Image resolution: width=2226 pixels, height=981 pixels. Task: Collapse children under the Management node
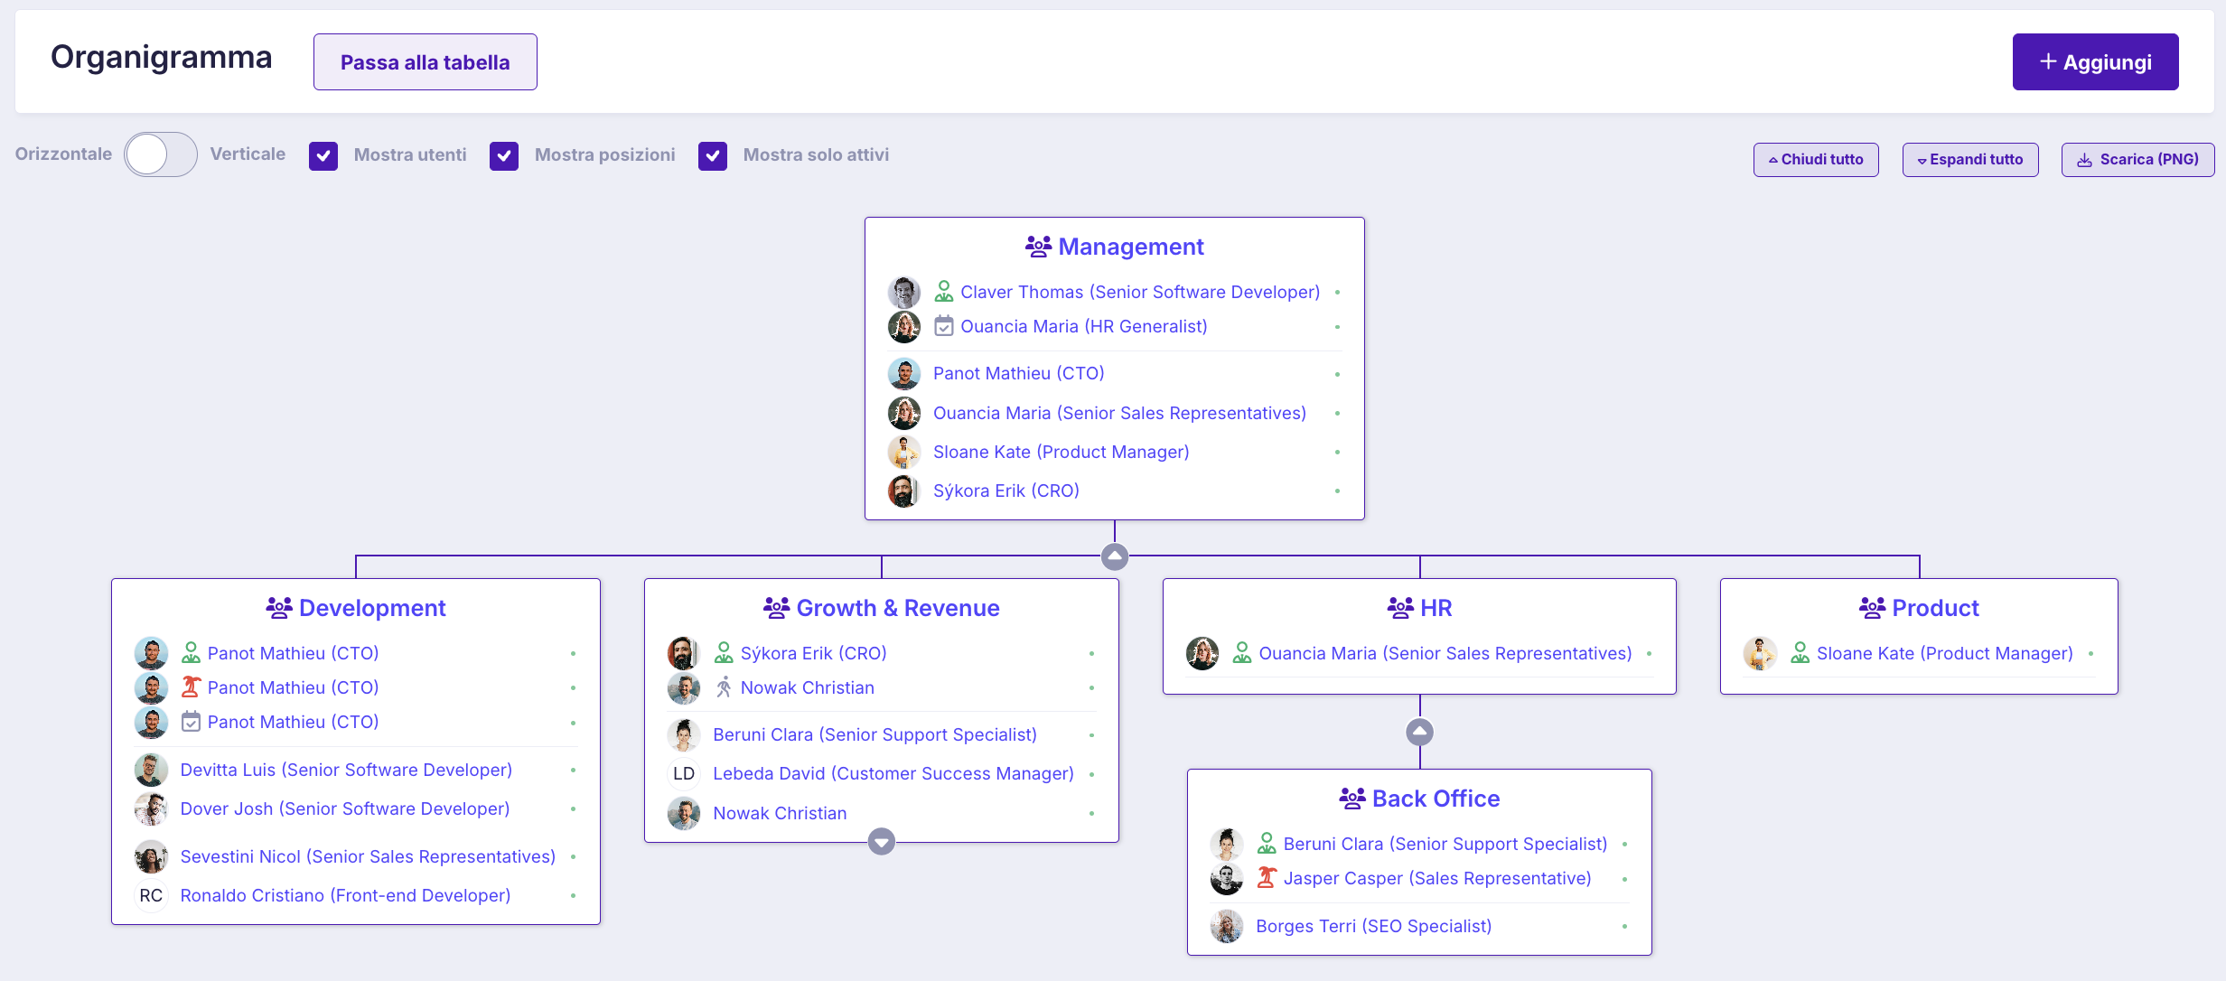[1115, 556]
